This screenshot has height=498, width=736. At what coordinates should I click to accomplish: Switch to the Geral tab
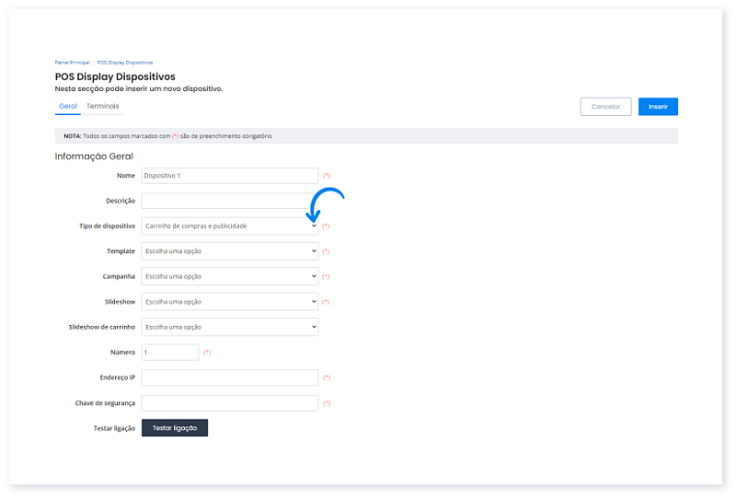(x=68, y=106)
